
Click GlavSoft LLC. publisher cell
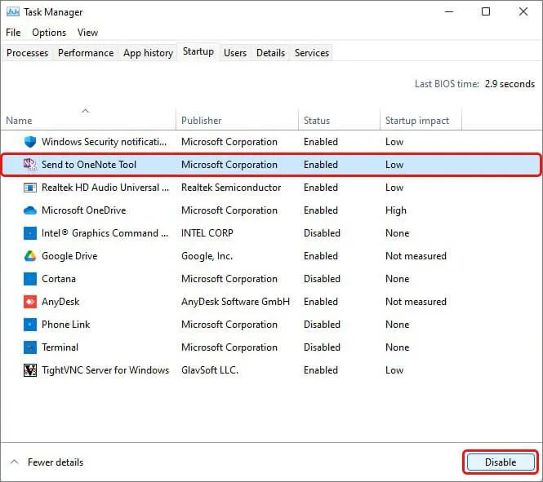(x=210, y=370)
